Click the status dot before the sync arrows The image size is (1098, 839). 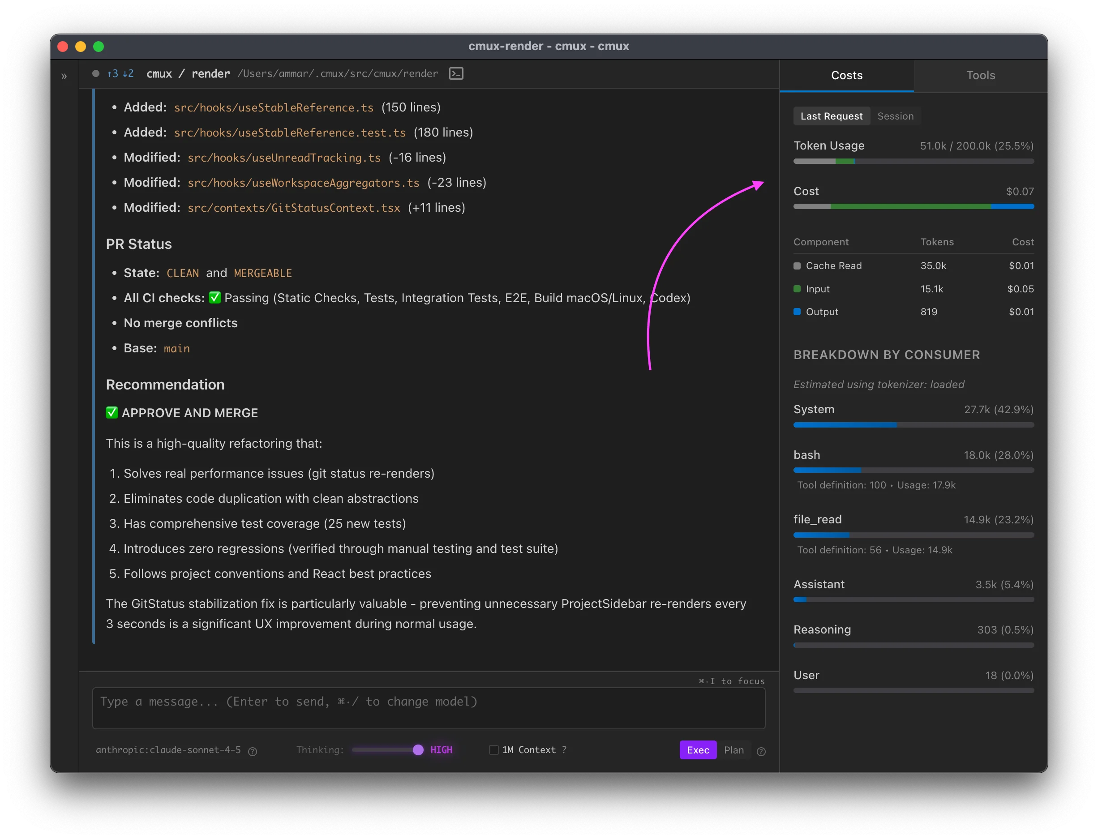pyautogui.click(x=95, y=73)
